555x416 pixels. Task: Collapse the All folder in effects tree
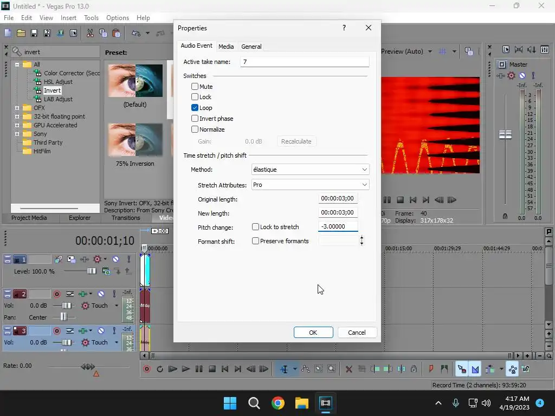point(17,65)
